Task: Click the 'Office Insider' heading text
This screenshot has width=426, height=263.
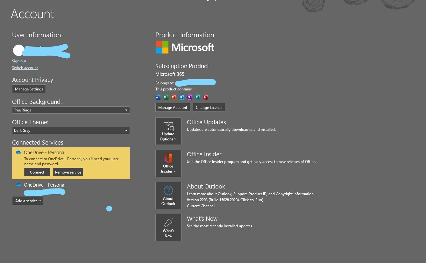Action: 204,154
